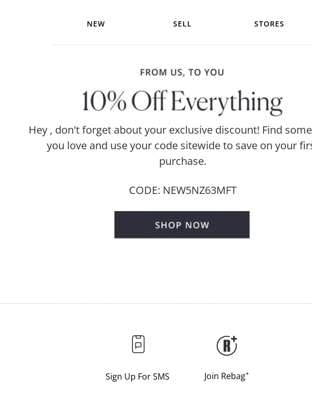Image resolution: width=312 pixels, height=416 pixels.
Task: Open the SMS phone icon
Action: click(138, 344)
